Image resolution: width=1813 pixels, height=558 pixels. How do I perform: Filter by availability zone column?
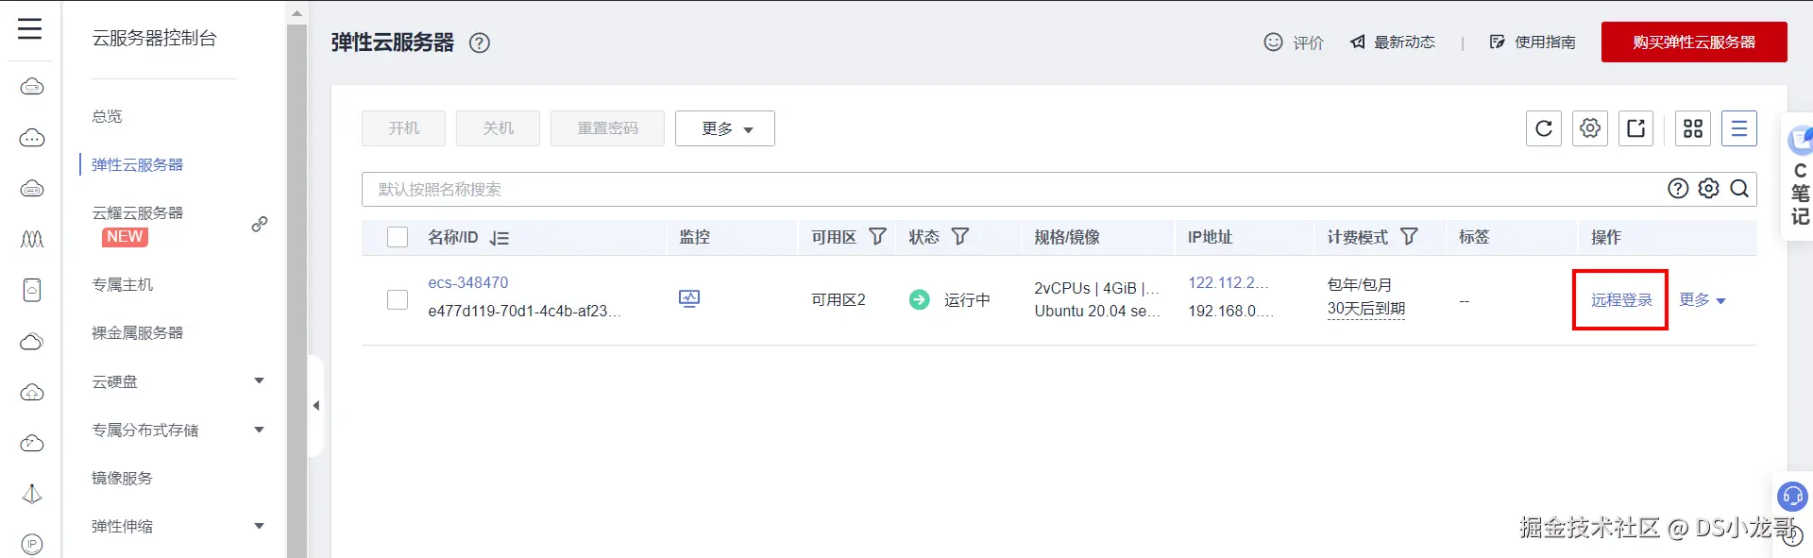pos(877,237)
